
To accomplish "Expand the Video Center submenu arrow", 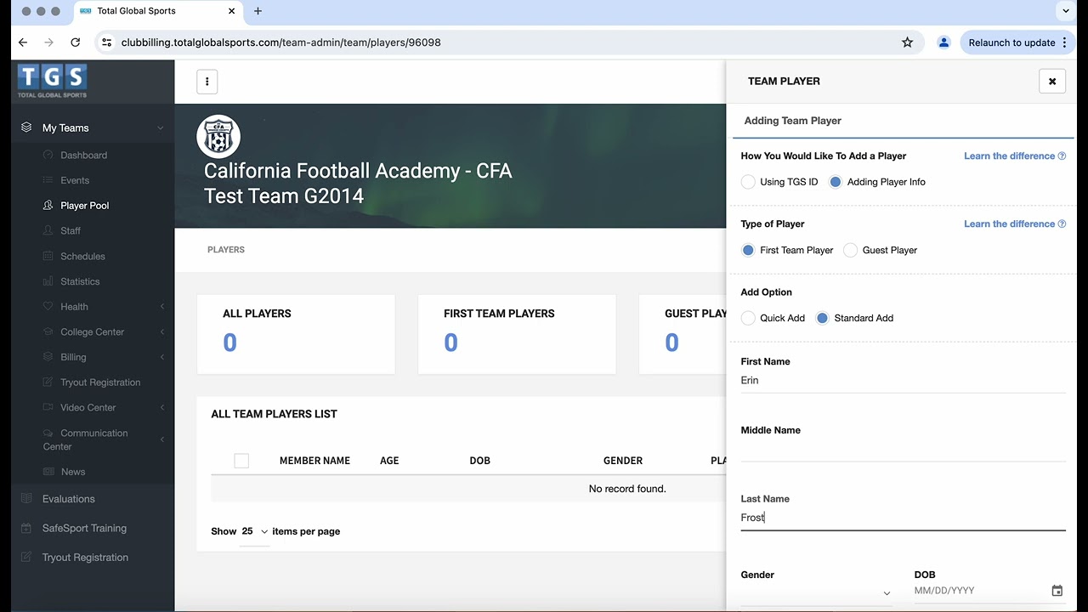I will click(161, 408).
